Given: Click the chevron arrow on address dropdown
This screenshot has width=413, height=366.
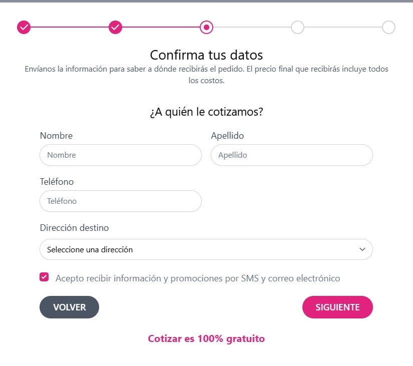Looking at the screenshot, I should 362,249.
